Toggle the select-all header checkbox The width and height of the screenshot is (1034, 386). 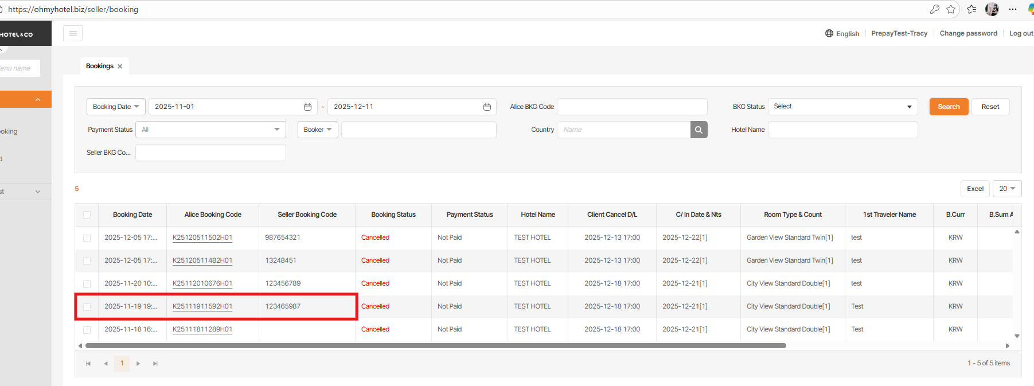87,215
